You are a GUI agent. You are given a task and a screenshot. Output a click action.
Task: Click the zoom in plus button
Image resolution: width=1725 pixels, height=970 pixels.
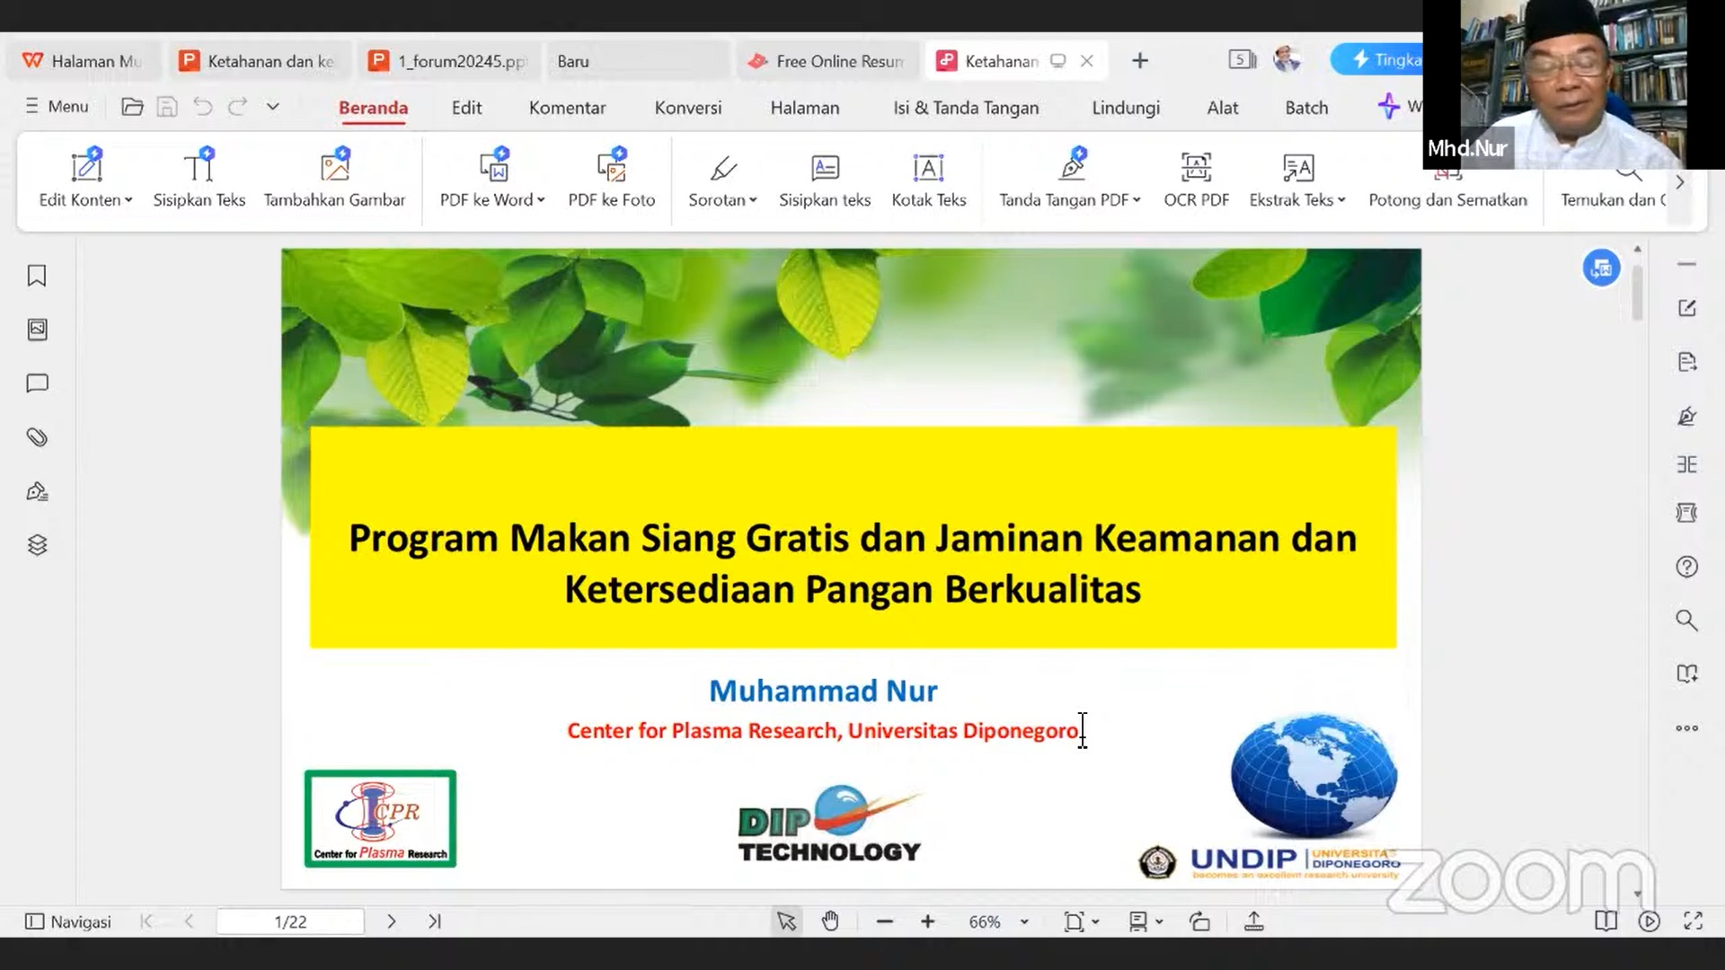tap(927, 921)
